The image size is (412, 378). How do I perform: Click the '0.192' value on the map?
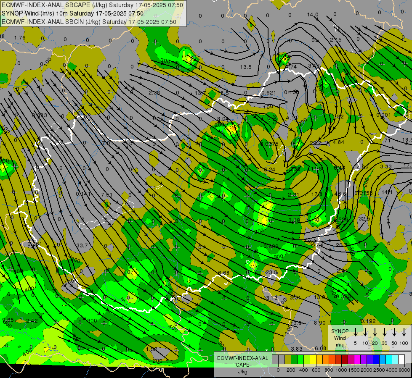368,321
